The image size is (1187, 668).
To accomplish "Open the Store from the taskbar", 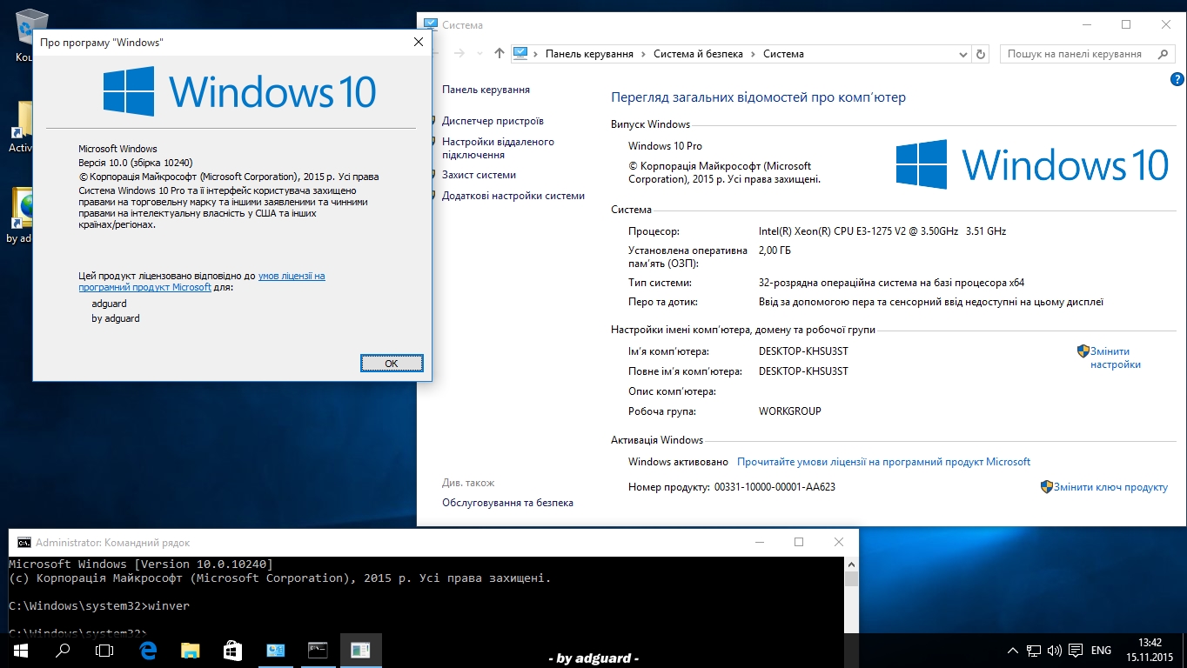I will (232, 650).
